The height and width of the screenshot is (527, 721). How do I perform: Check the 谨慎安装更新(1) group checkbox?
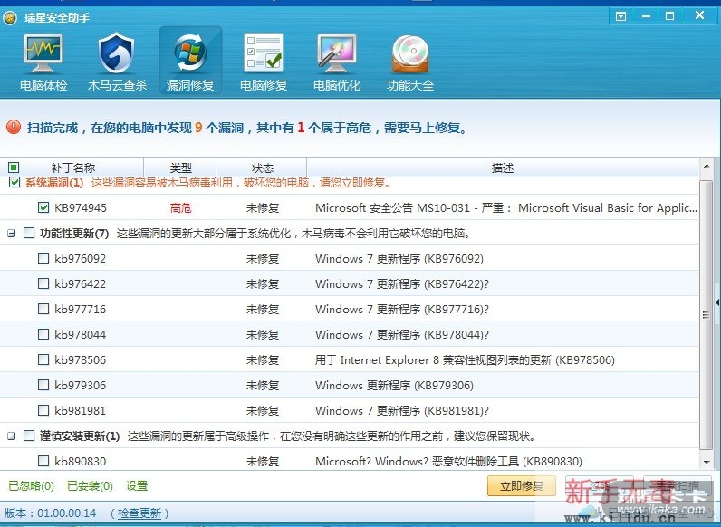(28, 436)
